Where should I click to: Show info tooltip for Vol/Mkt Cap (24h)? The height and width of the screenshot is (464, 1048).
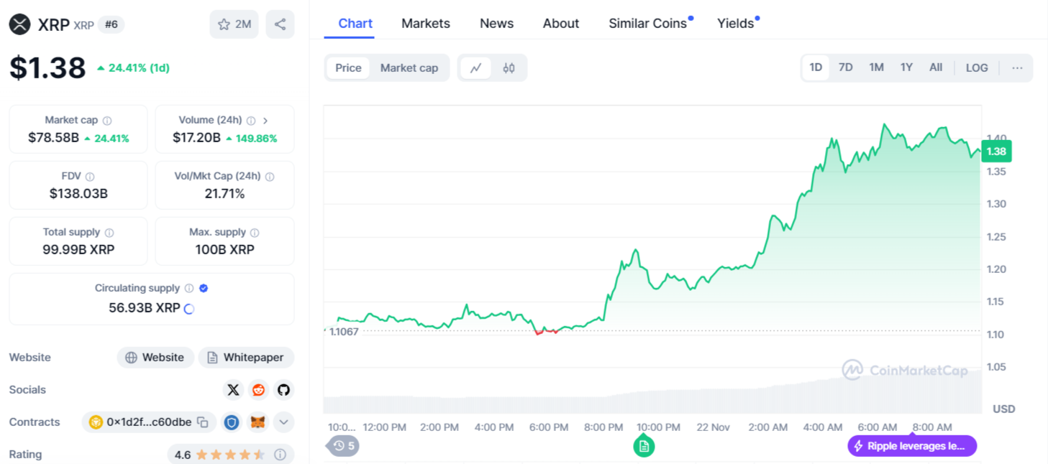click(x=270, y=177)
